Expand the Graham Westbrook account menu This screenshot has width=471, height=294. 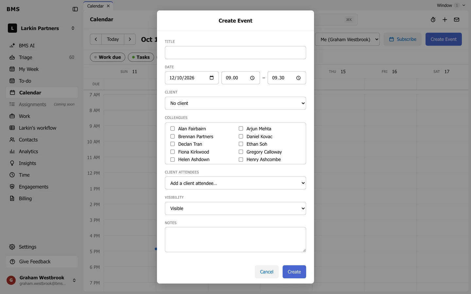[42, 280]
